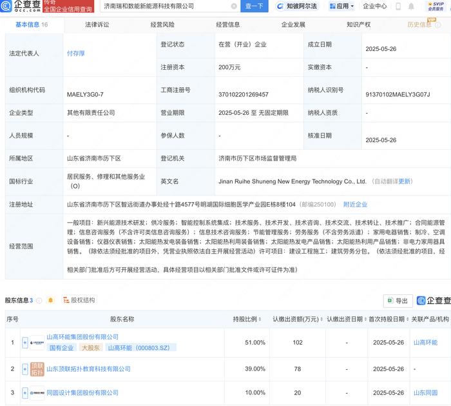Go to 企业中心

(374, 6)
